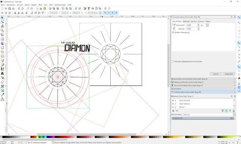Enable Auf jedes Objekt getrennt anwenden
Viewport: 241px width, 144px height.
172,61
